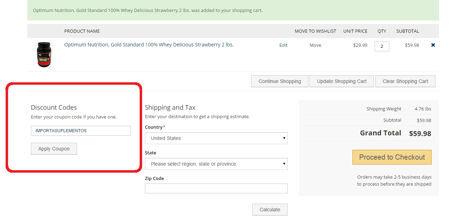Click Edit for the whey item
The image size is (464, 218).
(x=283, y=45)
